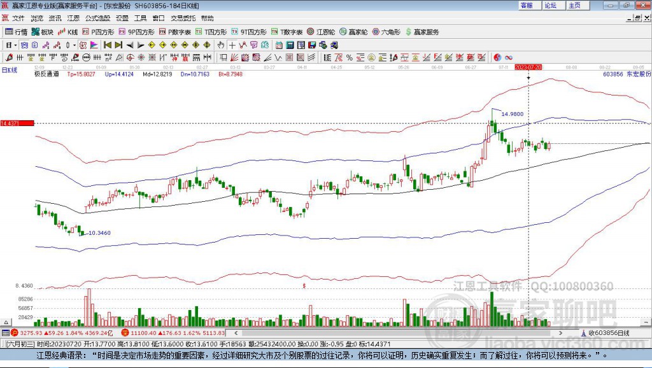Click the 14.9800 high price annotation
652x368 pixels.
513,114
